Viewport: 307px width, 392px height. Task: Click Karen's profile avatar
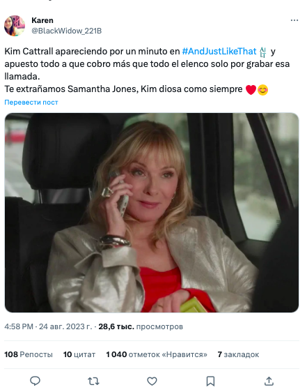click(15, 26)
